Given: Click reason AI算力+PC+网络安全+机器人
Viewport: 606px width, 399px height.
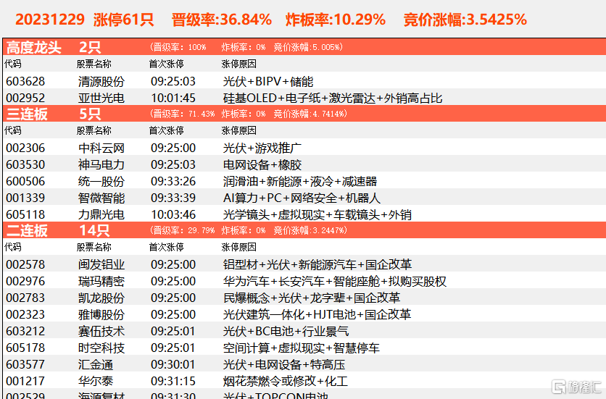Looking at the screenshot, I should pos(302,198).
